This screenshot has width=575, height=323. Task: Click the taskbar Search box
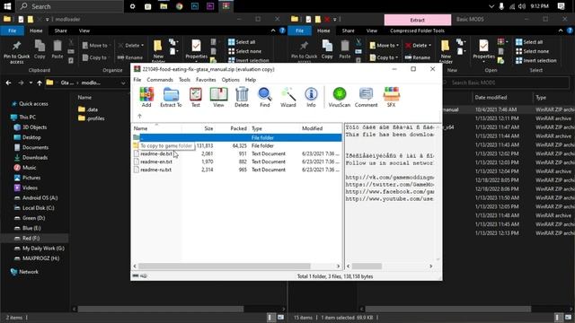tap(70, 6)
